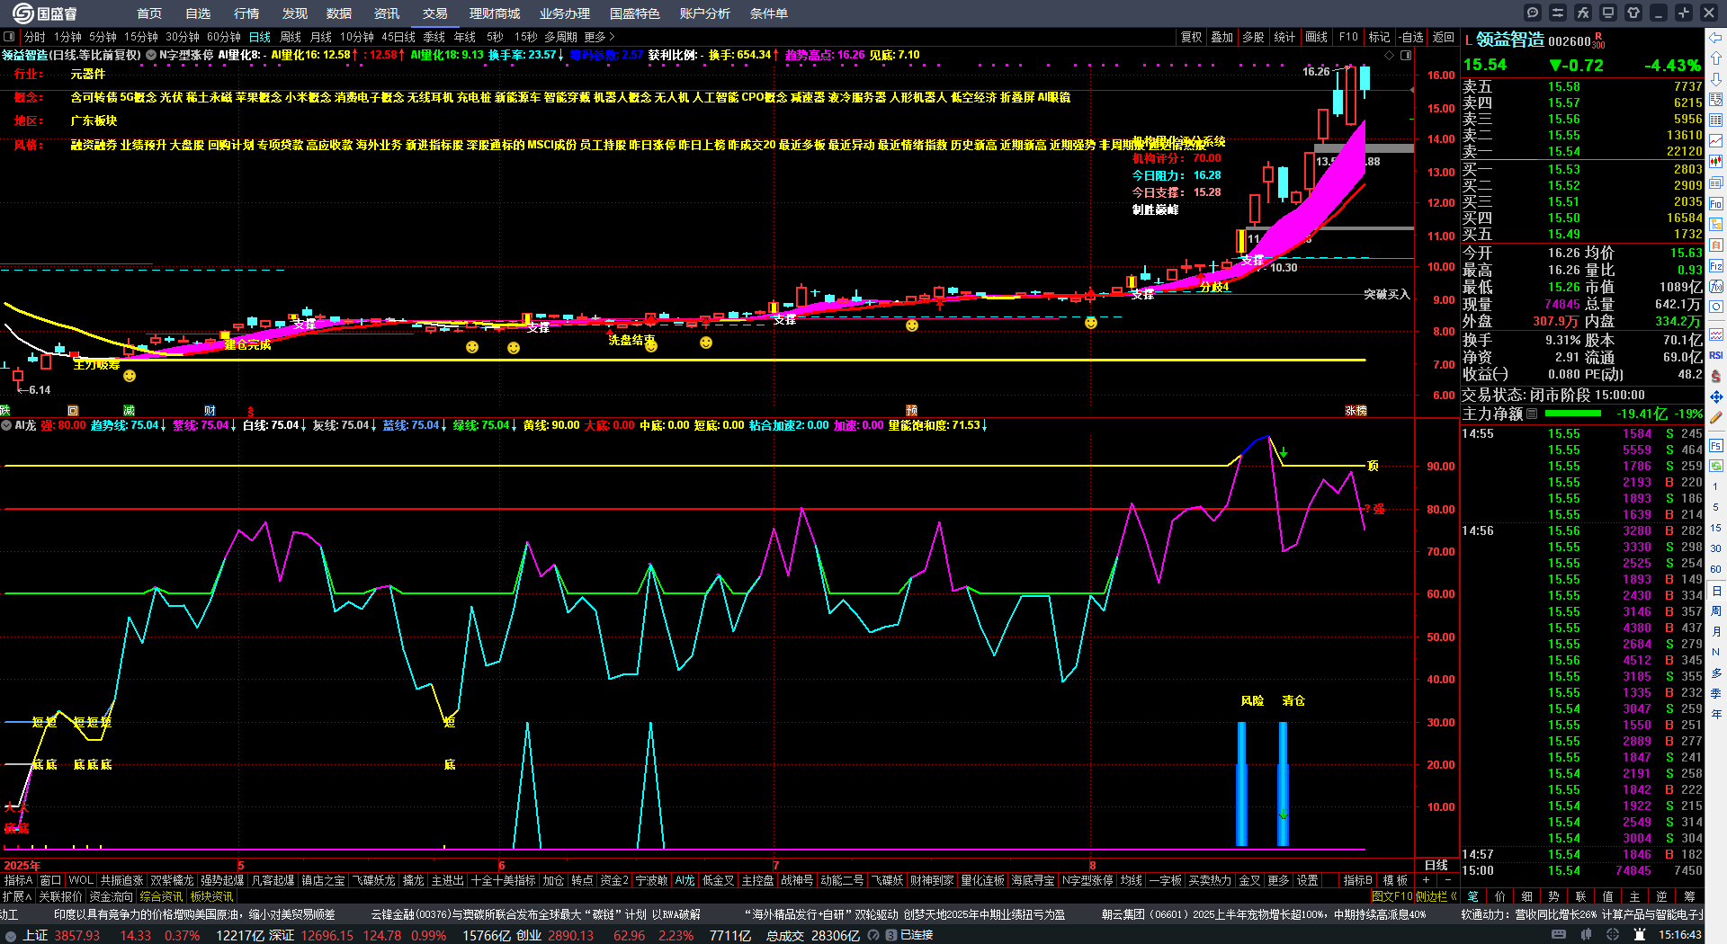Click the 图文F10 button

1392,896
